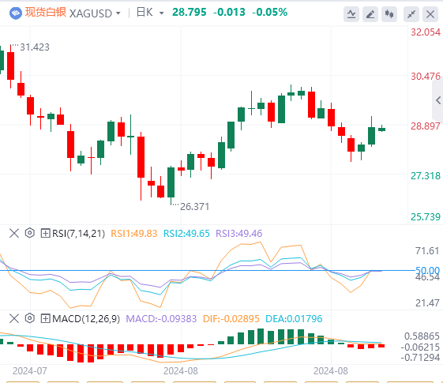Click the 21.47 RSI axis label
443x383 pixels.
pyautogui.click(x=427, y=303)
